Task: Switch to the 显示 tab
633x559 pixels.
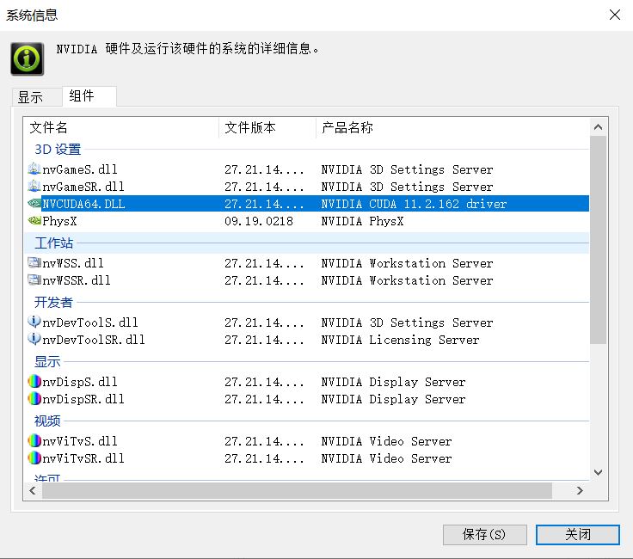Action: pyautogui.click(x=36, y=97)
